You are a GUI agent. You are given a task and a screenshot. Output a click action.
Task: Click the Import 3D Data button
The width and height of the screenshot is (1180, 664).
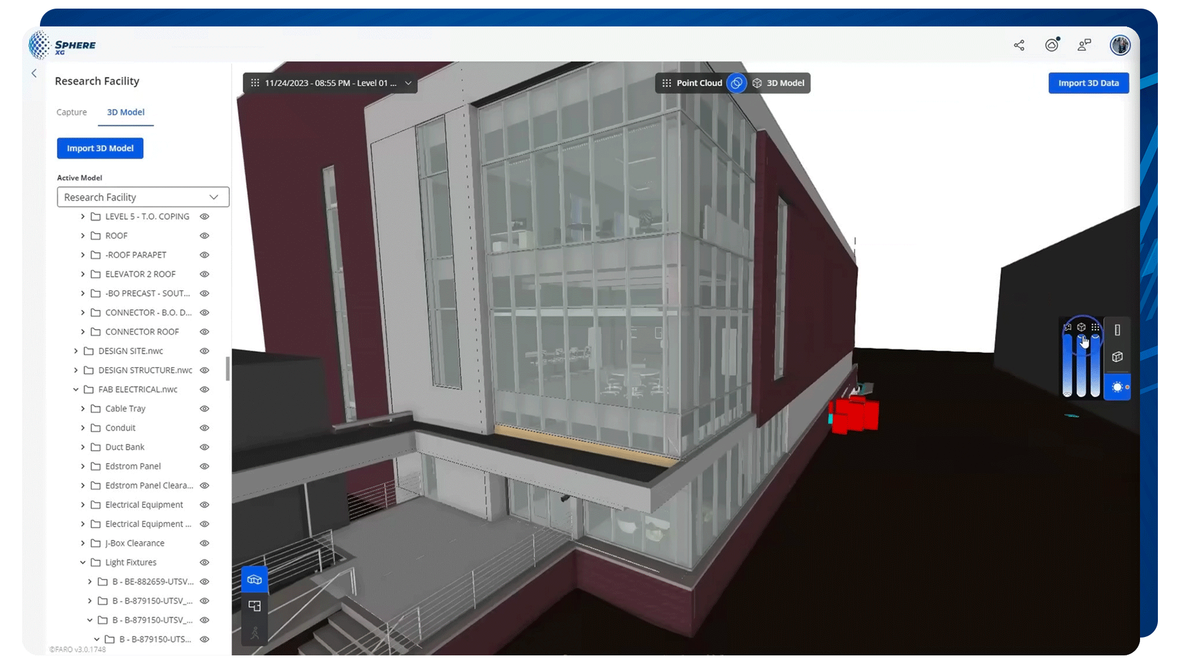(1088, 83)
